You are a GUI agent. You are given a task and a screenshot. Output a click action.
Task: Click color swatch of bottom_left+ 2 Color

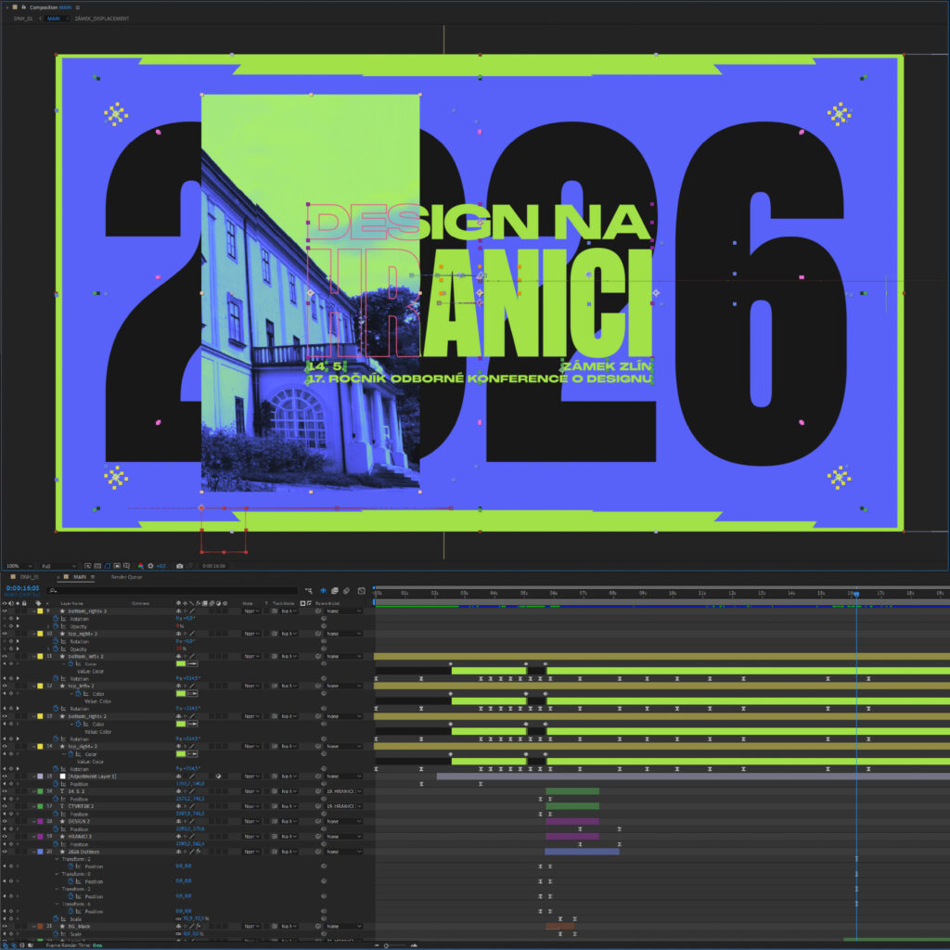[x=181, y=663]
